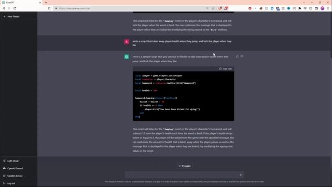Click the bookmark this page icon
Viewport: 332px width, 187px height.
point(49,8)
